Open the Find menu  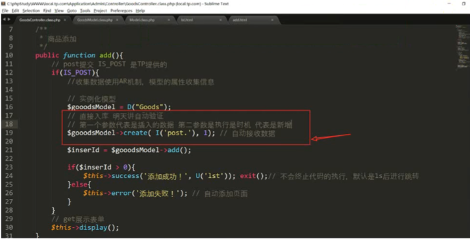(47, 11)
